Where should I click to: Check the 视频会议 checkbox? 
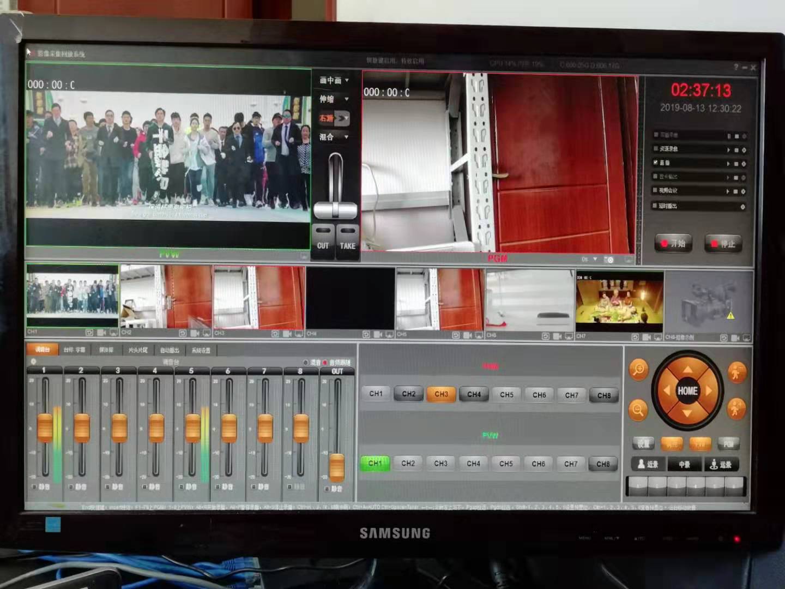pos(656,190)
